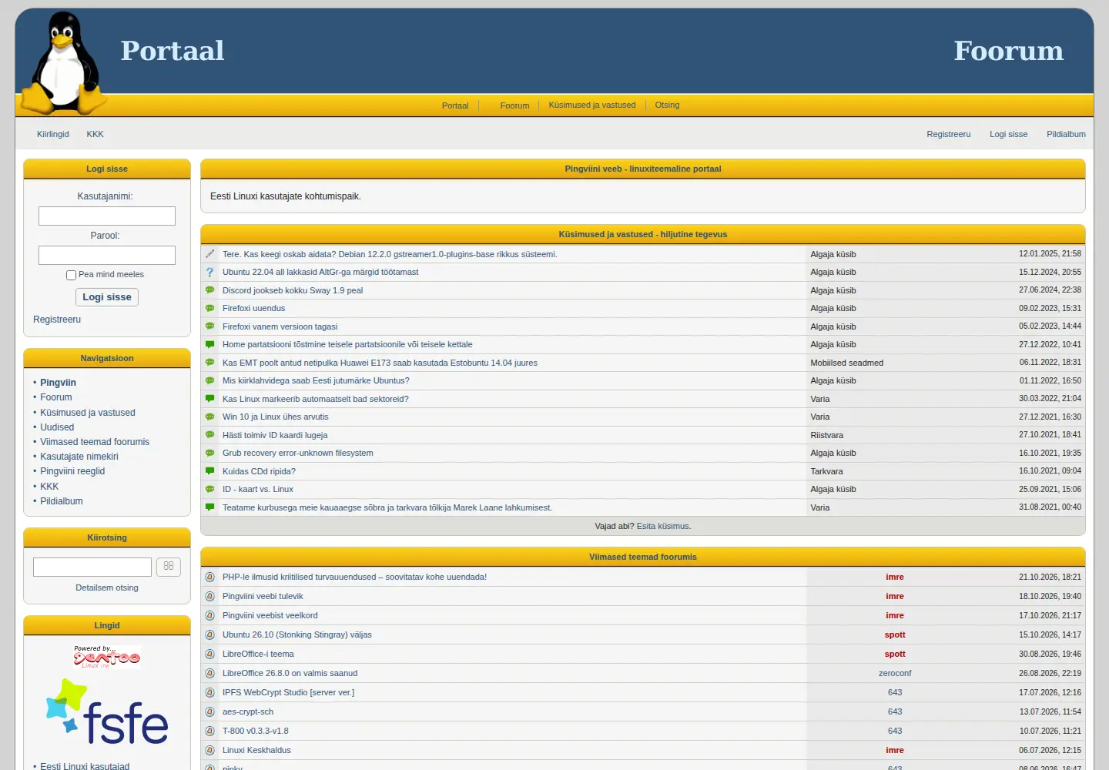Click the pencil icon beside the Debian 12.2.0 question
The image size is (1109, 770).
209,254
